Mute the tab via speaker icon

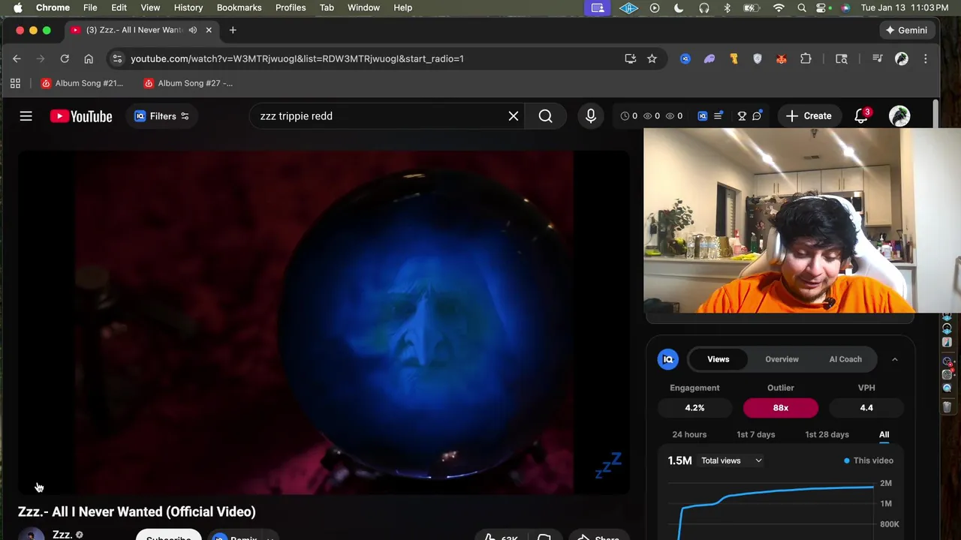(193, 30)
